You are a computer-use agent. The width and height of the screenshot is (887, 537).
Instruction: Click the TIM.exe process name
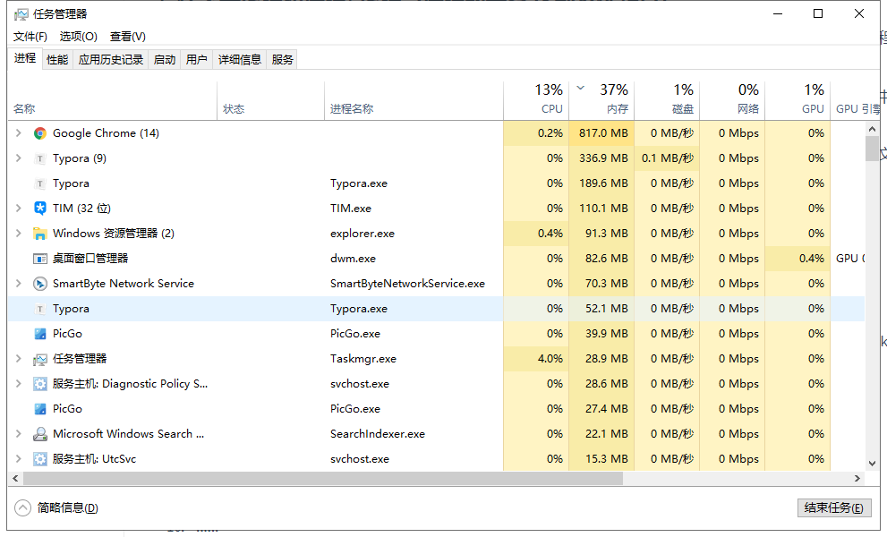coord(351,209)
